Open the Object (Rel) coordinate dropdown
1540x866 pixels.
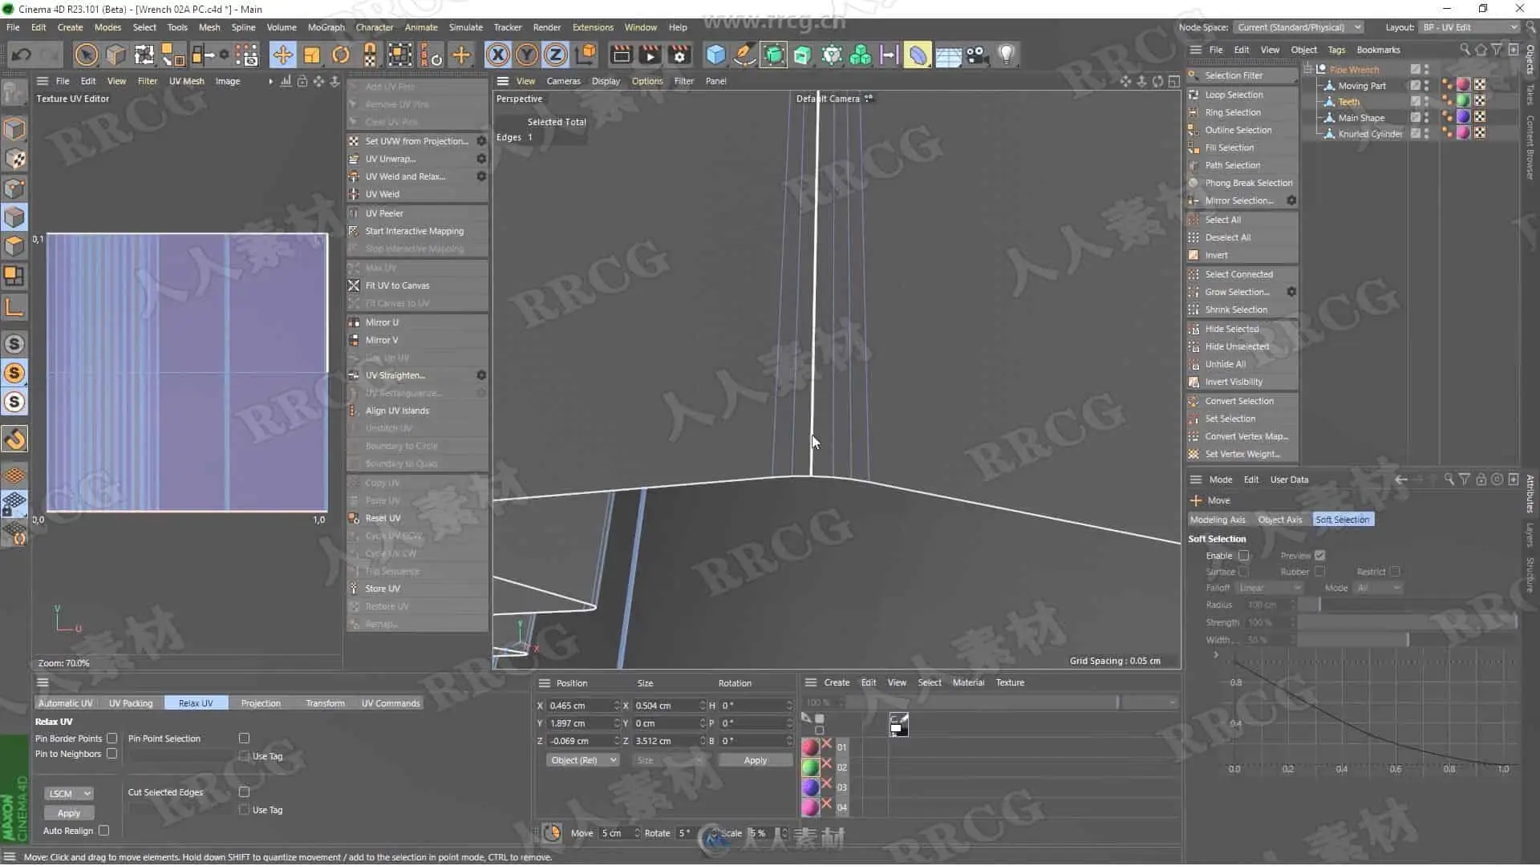point(583,760)
